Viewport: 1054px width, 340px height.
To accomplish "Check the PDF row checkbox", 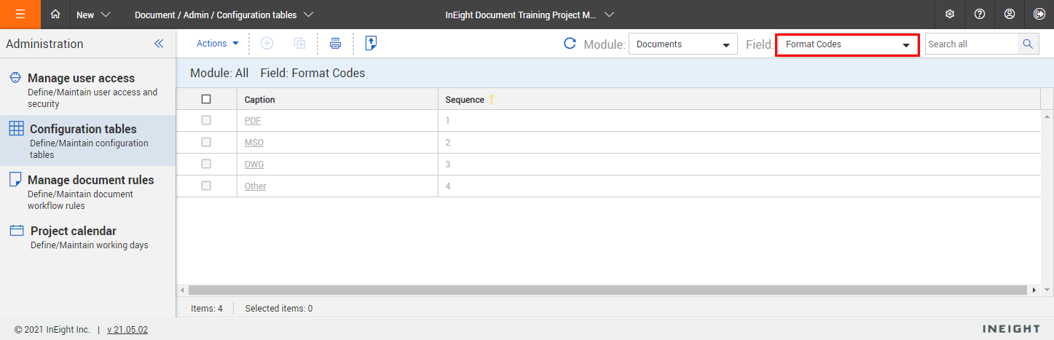I will [x=206, y=120].
